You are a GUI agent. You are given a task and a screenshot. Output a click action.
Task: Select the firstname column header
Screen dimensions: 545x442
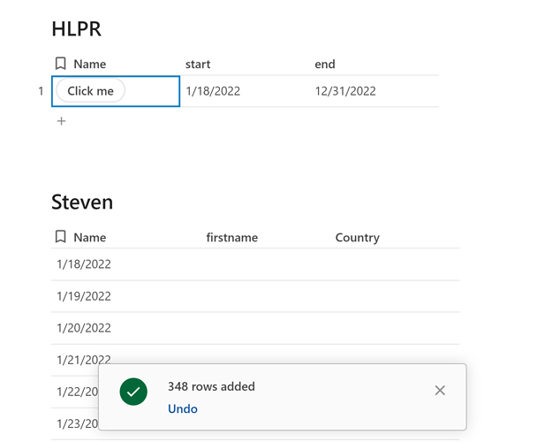(231, 238)
